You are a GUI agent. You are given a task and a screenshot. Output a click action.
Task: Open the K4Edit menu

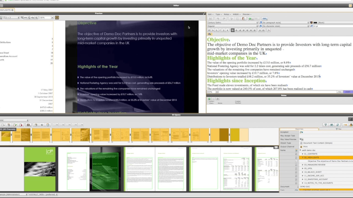point(236,14)
